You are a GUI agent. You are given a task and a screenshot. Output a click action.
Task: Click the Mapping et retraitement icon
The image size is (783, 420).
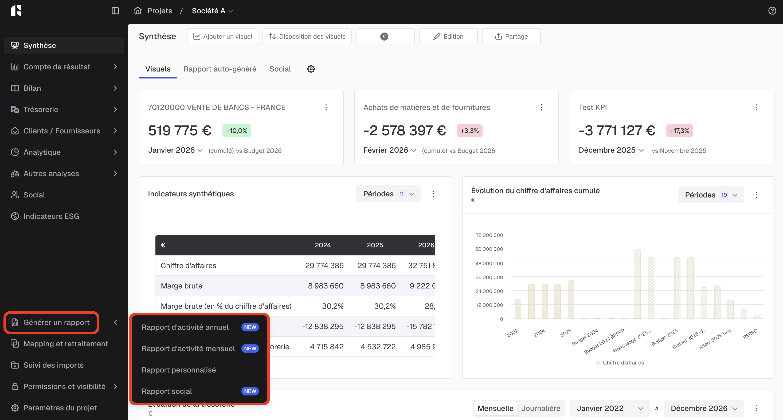(x=15, y=343)
